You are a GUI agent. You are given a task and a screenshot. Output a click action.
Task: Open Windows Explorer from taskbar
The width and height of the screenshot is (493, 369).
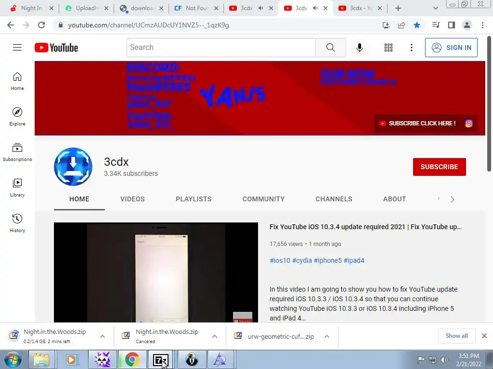point(41,359)
